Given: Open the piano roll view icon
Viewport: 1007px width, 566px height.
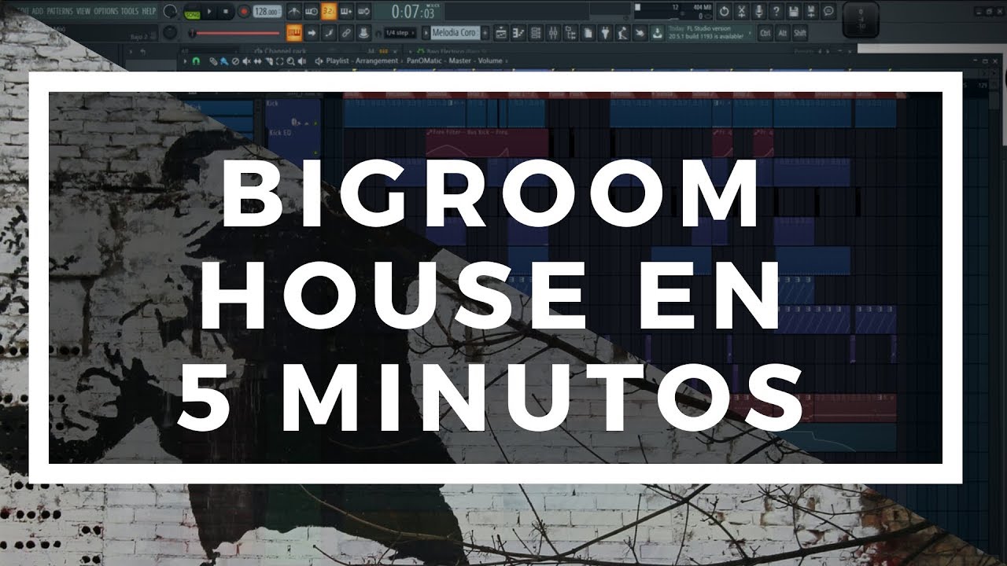Looking at the screenshot, I should click(x=518, y=33).
